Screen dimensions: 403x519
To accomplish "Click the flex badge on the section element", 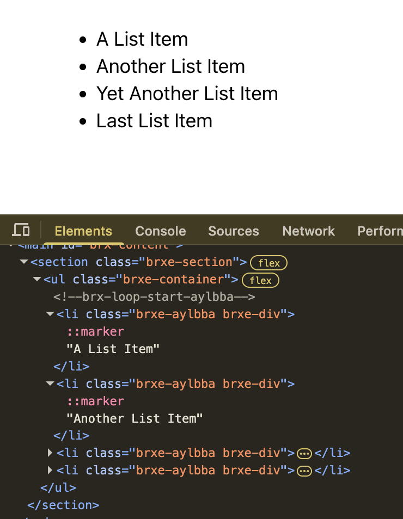I will click(268, 263).
